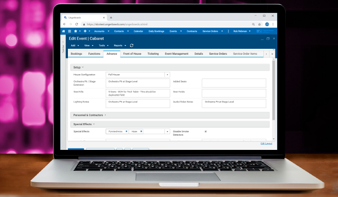
Task: Bookmark page with browser star icon
Action: click(x=260, y=24)
